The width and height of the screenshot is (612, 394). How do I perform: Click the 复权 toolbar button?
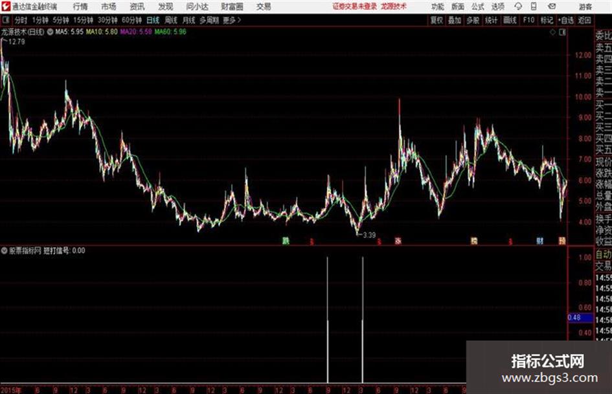pos(436,20)
